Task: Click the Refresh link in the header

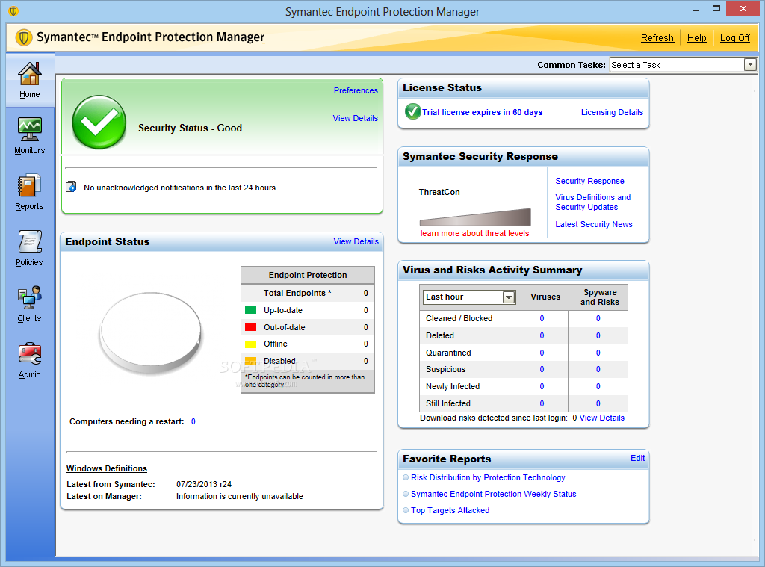Action: coord(657,37)
